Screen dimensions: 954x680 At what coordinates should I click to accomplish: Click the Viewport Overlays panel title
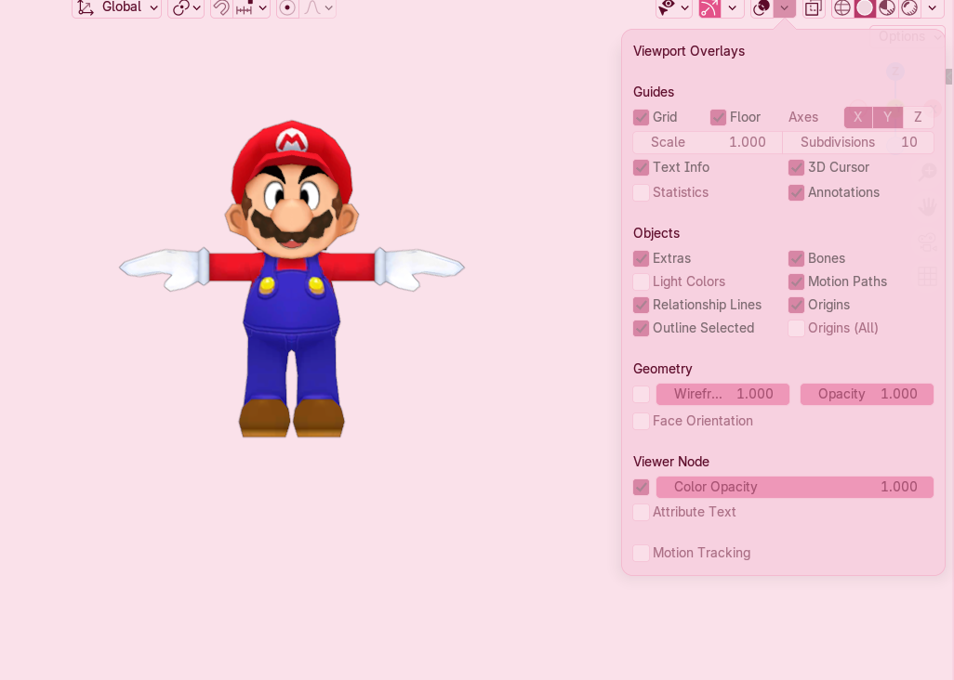(689, 51)
